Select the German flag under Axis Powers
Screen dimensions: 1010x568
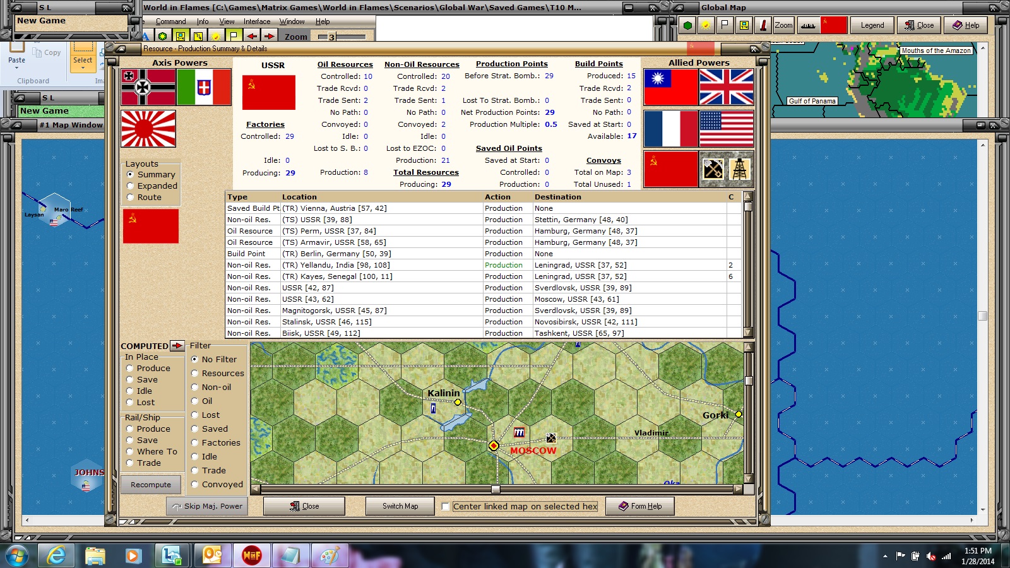click(148, 87)
